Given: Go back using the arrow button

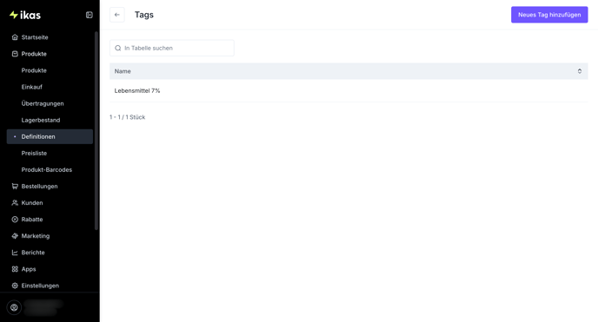Looking at the screenshot, I should click(x=117, y=15).
